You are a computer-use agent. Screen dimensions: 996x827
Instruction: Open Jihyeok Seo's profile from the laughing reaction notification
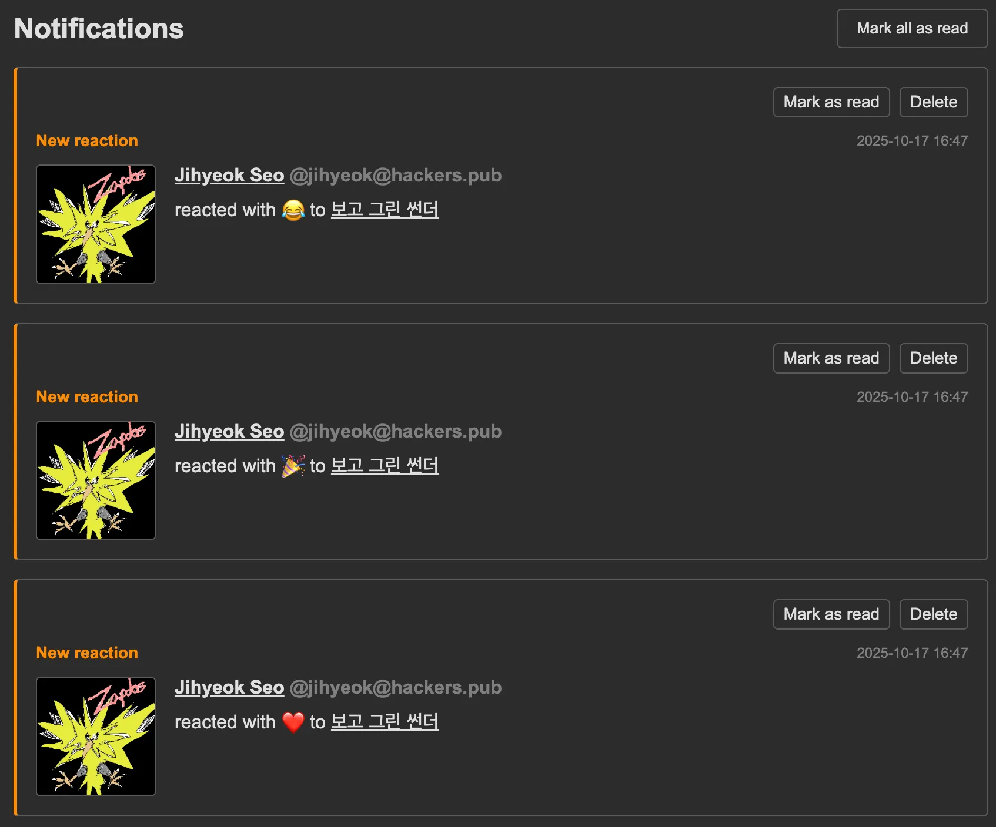[x=229, y=175]
